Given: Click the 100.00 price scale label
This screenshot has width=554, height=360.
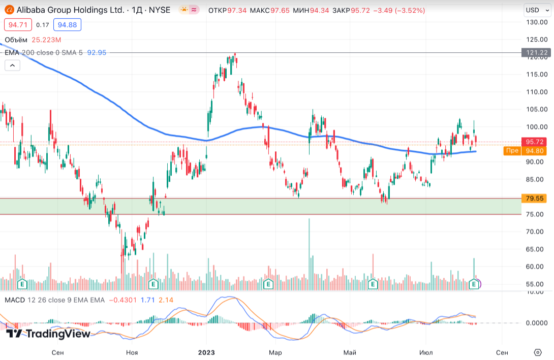Looking at the screenshot, I should click(x=537, y=127).
